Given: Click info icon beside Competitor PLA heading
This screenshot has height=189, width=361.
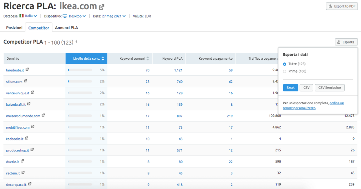Looking at the screenshot, I should click(x=76, y=42).
